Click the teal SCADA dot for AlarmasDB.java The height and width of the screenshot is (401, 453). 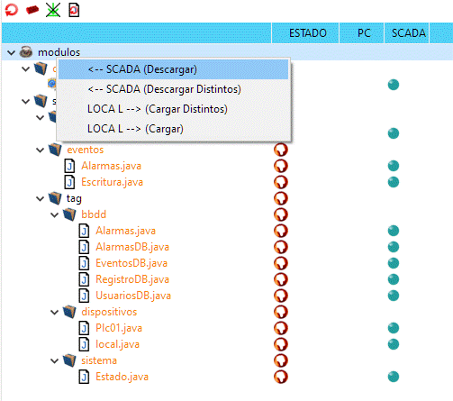[394, 247]
